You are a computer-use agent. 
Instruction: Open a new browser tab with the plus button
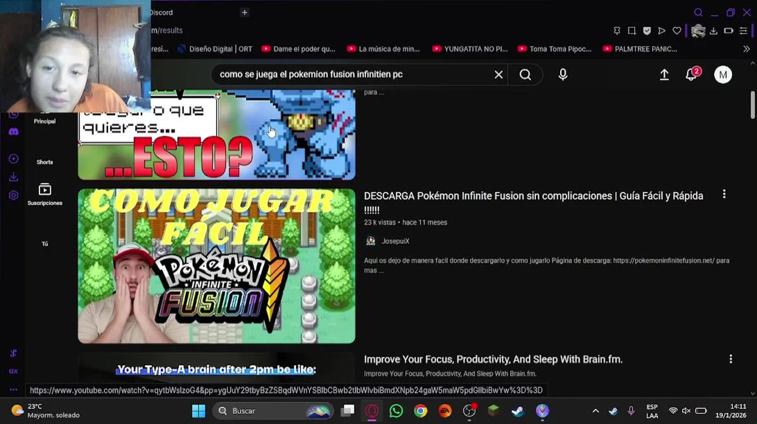coord(244,12)
